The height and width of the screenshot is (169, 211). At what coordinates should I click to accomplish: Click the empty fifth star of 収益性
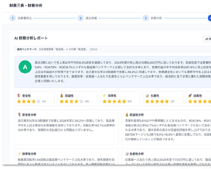pos(81,101)
